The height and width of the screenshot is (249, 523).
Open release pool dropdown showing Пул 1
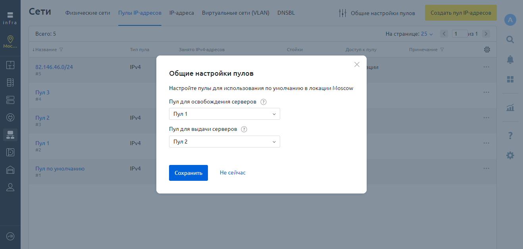pos(225,114)
